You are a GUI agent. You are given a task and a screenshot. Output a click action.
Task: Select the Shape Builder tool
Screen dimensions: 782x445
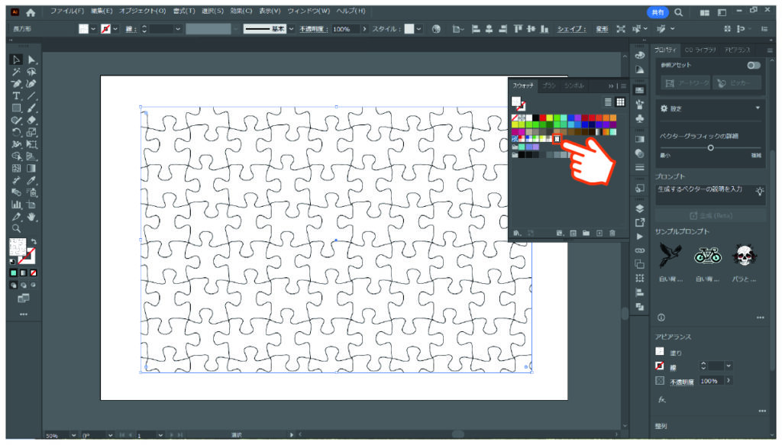[16, 156]
